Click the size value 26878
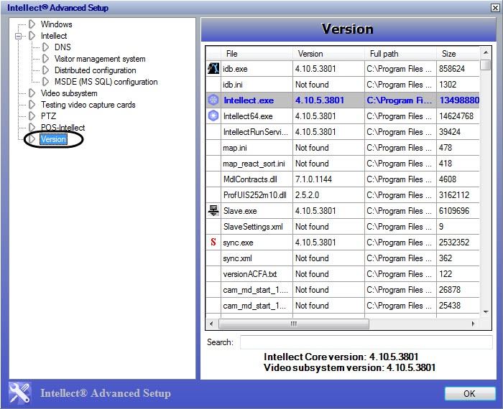This screenshot has height=409, width=503. [x=449, y=290]
